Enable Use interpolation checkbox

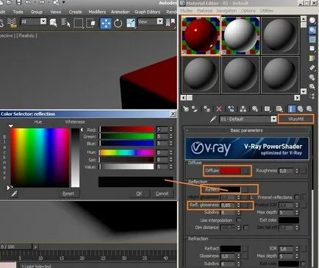(238, 220)
